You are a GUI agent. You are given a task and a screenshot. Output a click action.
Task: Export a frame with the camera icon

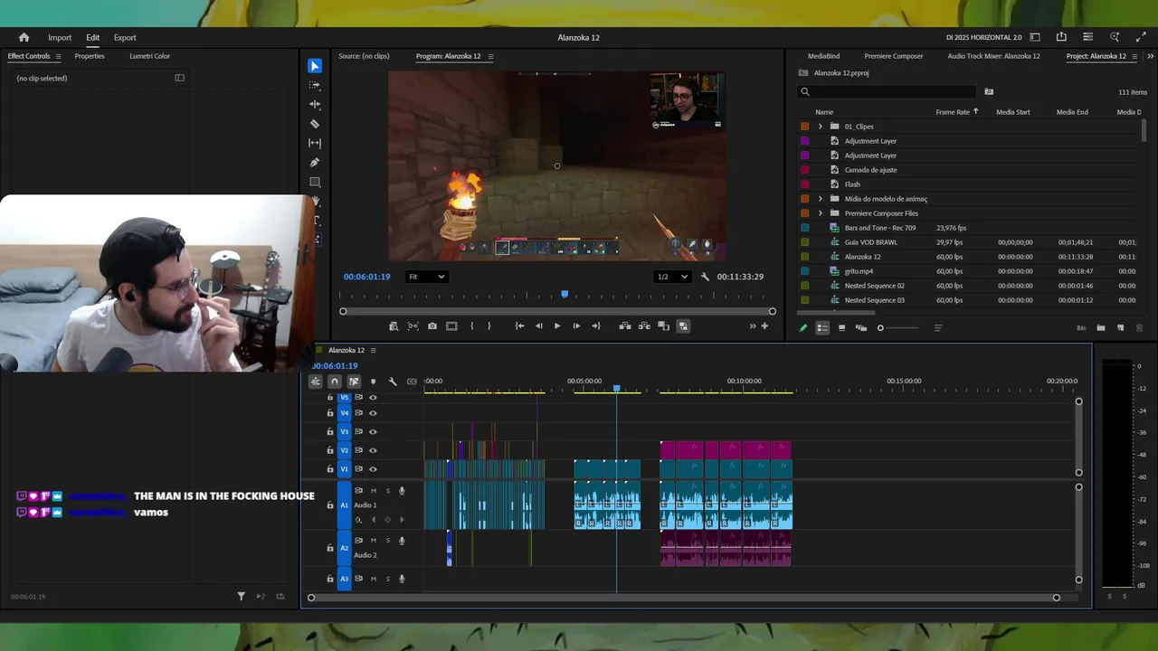(432, 326)
